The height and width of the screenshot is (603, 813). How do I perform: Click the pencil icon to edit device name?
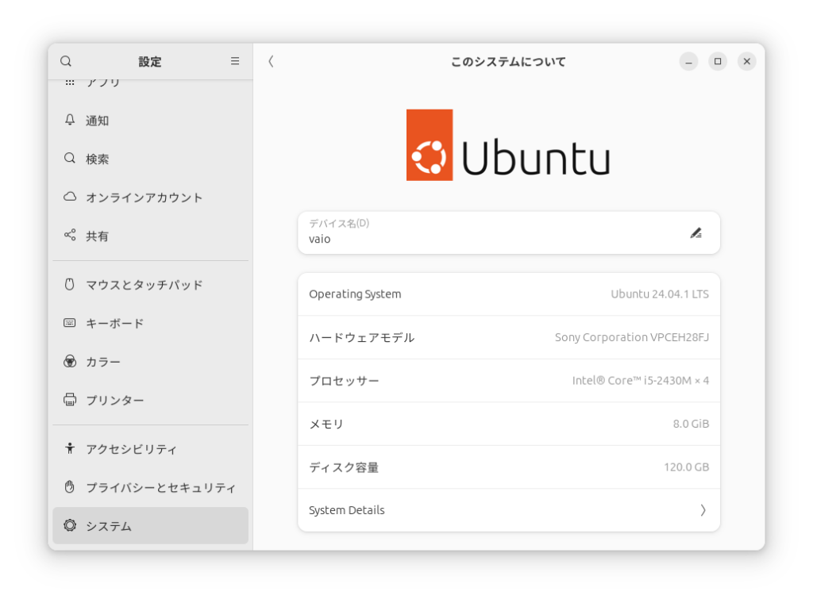point(696,232)
